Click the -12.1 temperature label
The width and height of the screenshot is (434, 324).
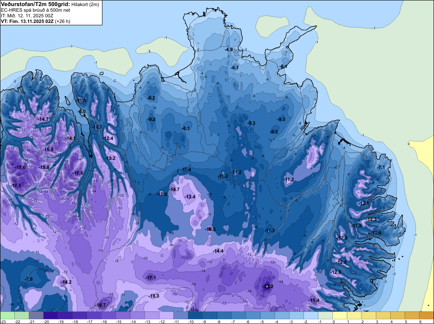point(364,203)
